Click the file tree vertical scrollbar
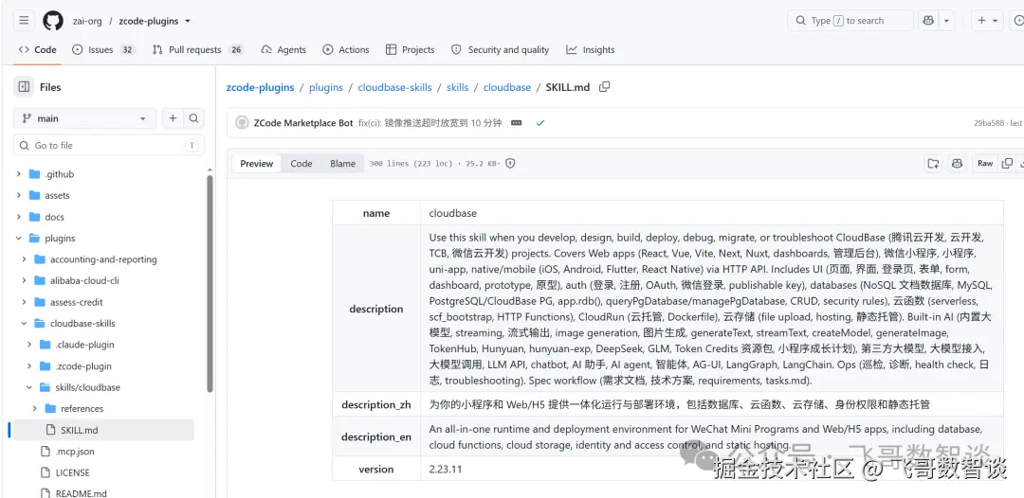The width and height of the screenshot is (1024, 498). [x=210, y=283]
